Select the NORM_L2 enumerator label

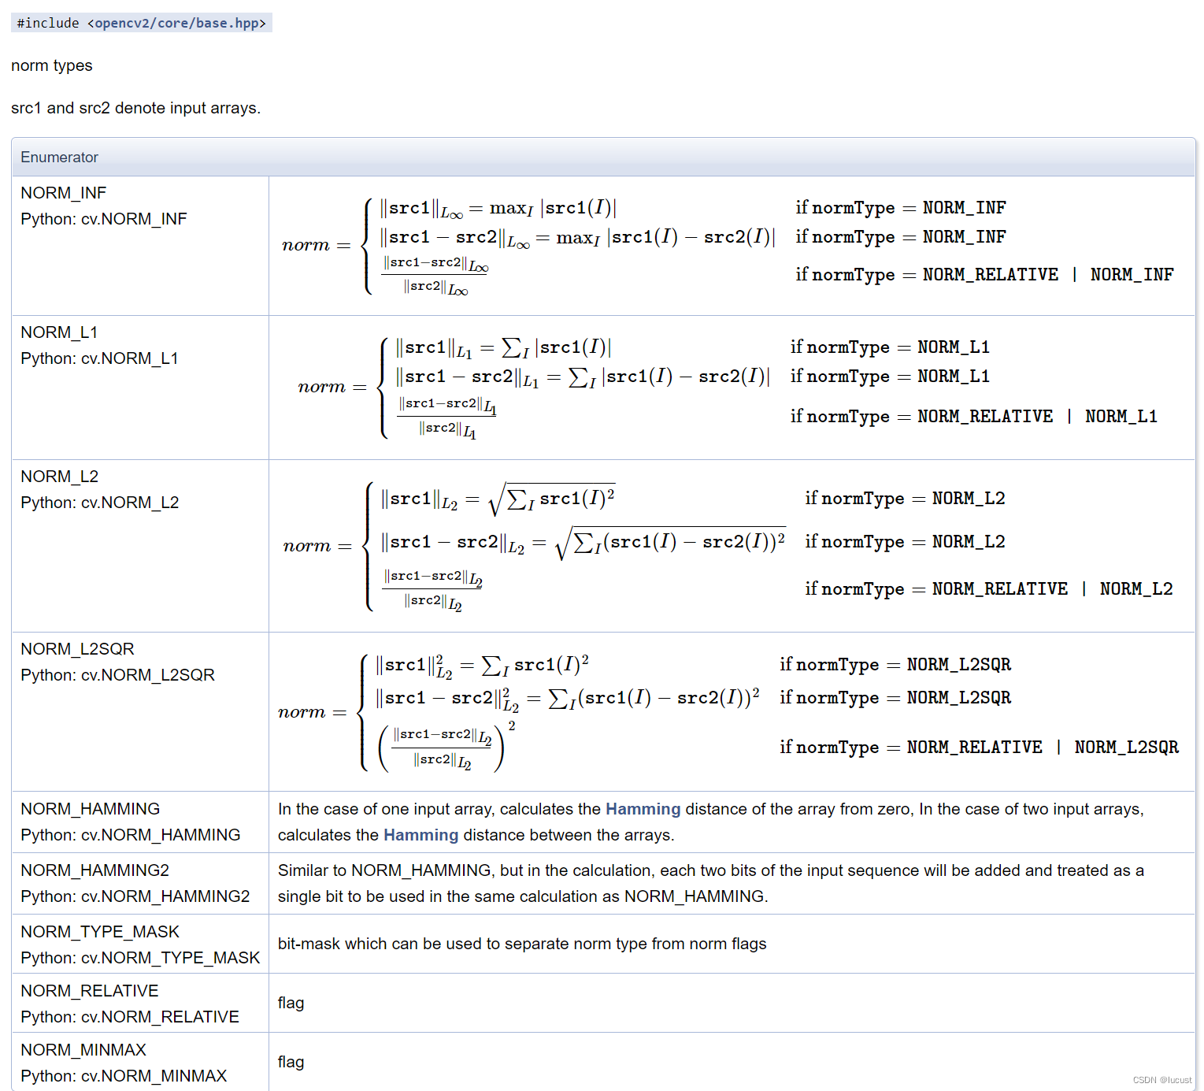[57, 477]
